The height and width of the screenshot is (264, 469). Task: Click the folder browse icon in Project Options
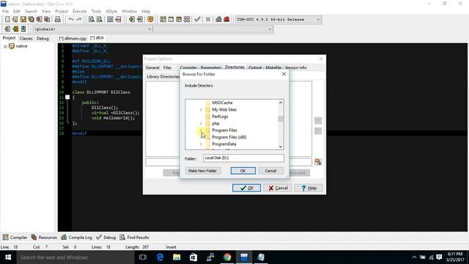click(x=318, y=162)
